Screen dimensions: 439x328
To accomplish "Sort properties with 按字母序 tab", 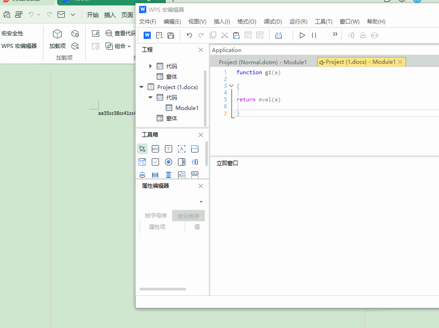I will tap(156, 216).
